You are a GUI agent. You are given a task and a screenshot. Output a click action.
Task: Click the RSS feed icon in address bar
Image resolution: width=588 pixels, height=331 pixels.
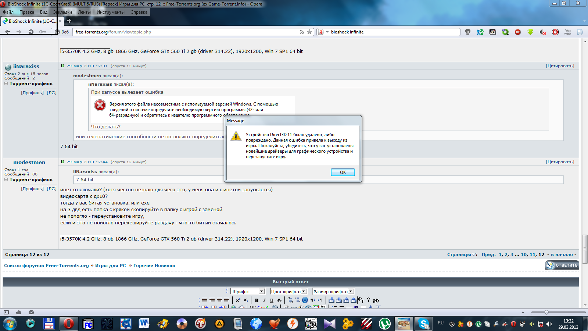click(302, 32)
